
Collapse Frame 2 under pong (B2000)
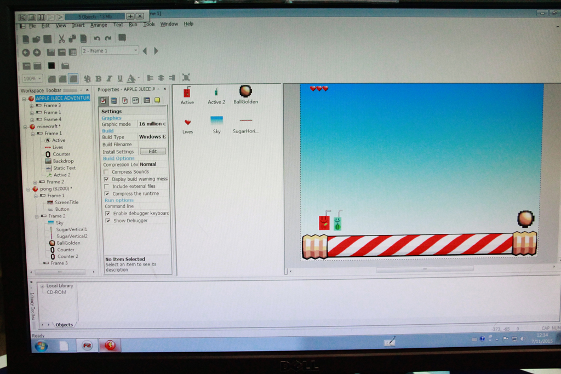click(x=37, y=217)
